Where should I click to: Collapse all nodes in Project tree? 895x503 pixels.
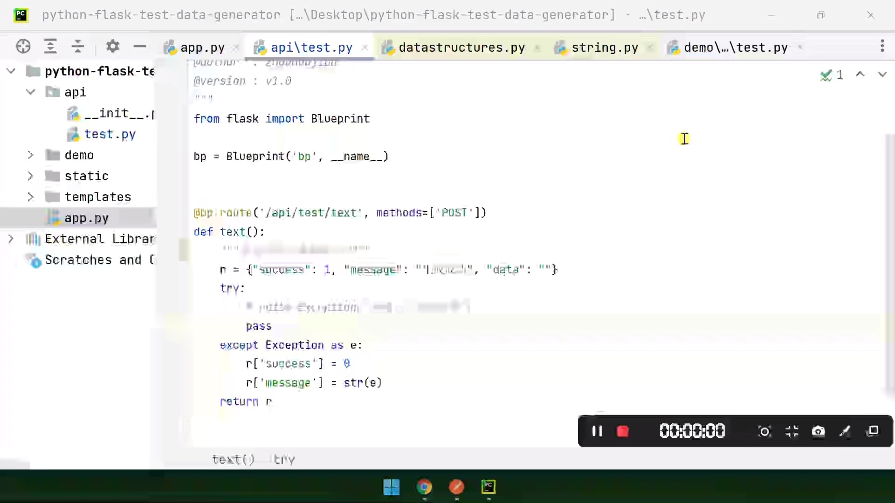78,46
